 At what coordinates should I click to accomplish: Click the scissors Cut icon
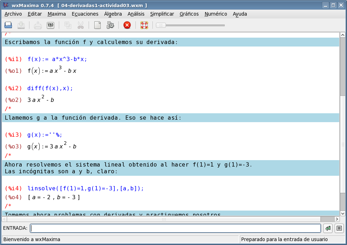(80, 25)
